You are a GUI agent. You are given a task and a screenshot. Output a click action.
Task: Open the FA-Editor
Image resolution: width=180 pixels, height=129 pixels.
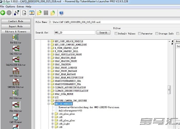[x=16, y=39]
